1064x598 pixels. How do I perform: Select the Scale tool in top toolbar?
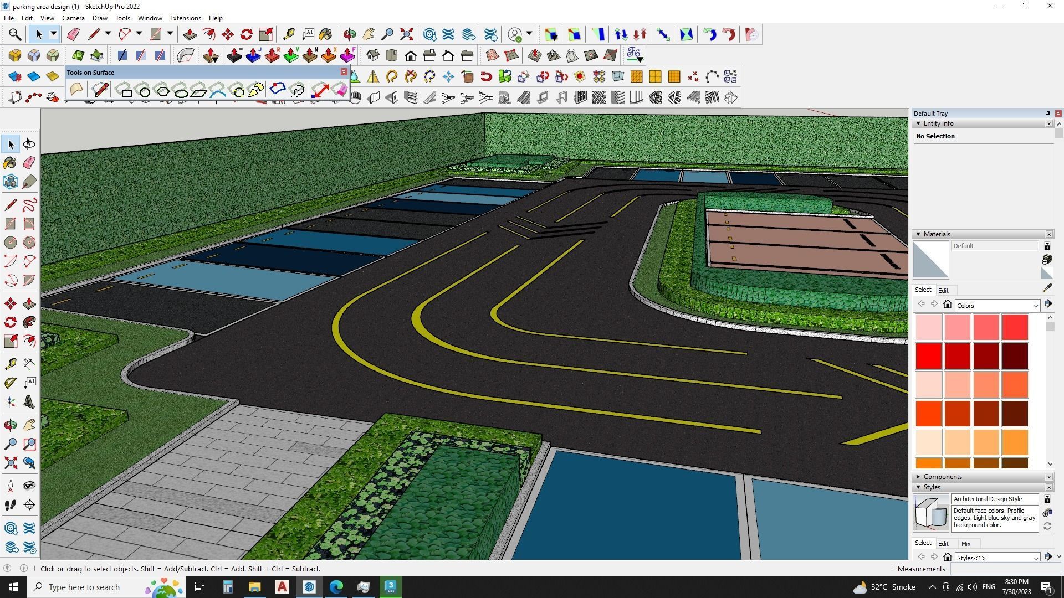click(x=265, y=34)
